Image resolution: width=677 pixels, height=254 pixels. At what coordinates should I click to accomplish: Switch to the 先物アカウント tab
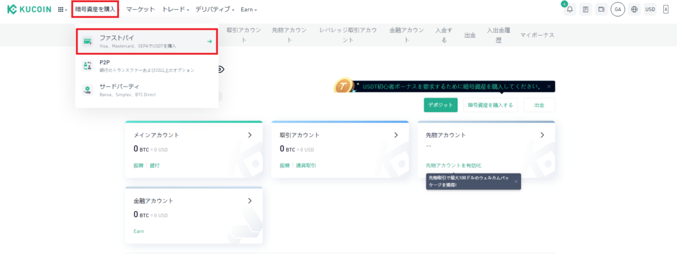[290, 35]
